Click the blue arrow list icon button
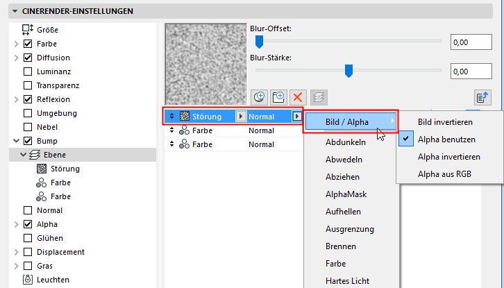Viewport: 504px width, 288px height. [x=482, y=97]
